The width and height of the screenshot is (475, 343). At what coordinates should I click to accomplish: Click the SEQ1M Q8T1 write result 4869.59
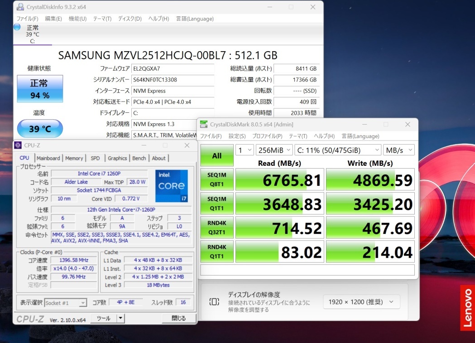(x=370, y=180)
